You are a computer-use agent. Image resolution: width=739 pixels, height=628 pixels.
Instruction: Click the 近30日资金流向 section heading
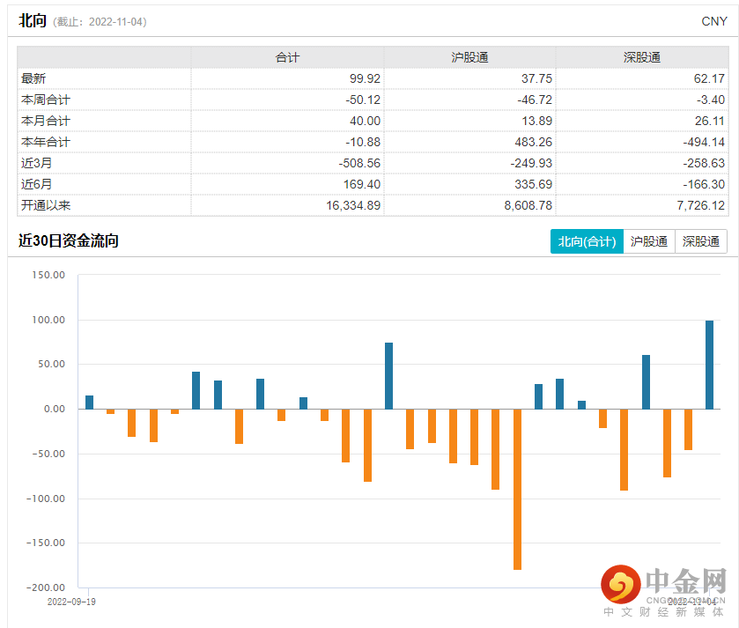[x=68, y=241]
